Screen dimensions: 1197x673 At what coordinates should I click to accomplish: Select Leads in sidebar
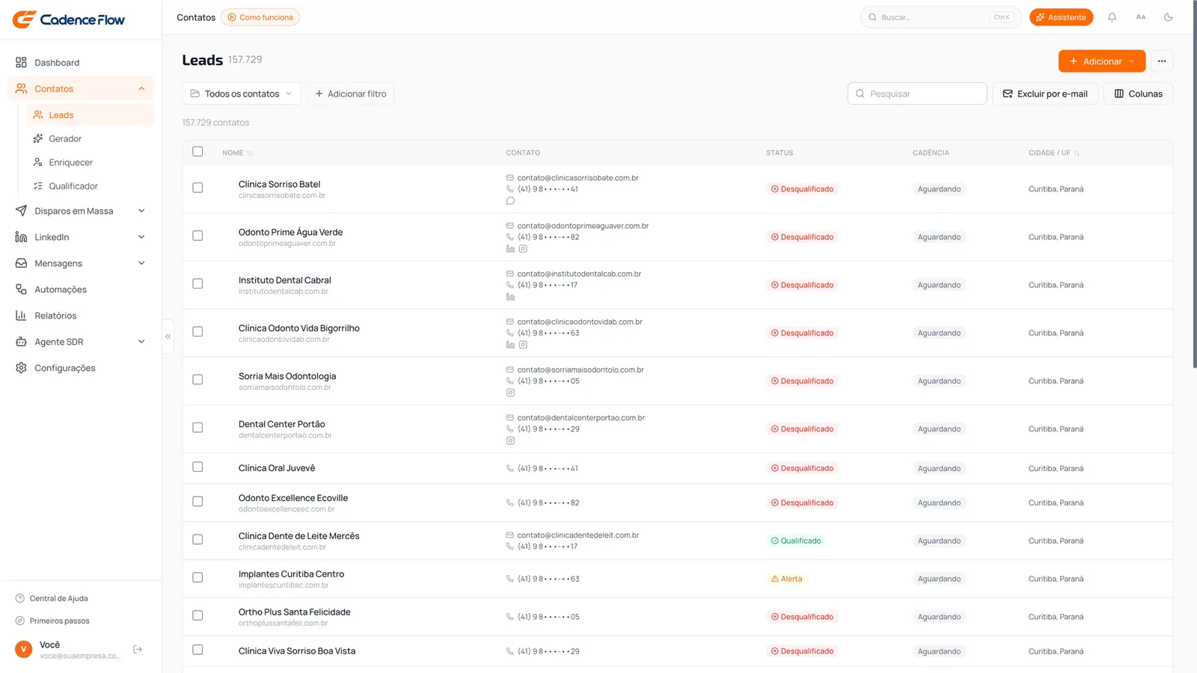(x=90, y=115)
